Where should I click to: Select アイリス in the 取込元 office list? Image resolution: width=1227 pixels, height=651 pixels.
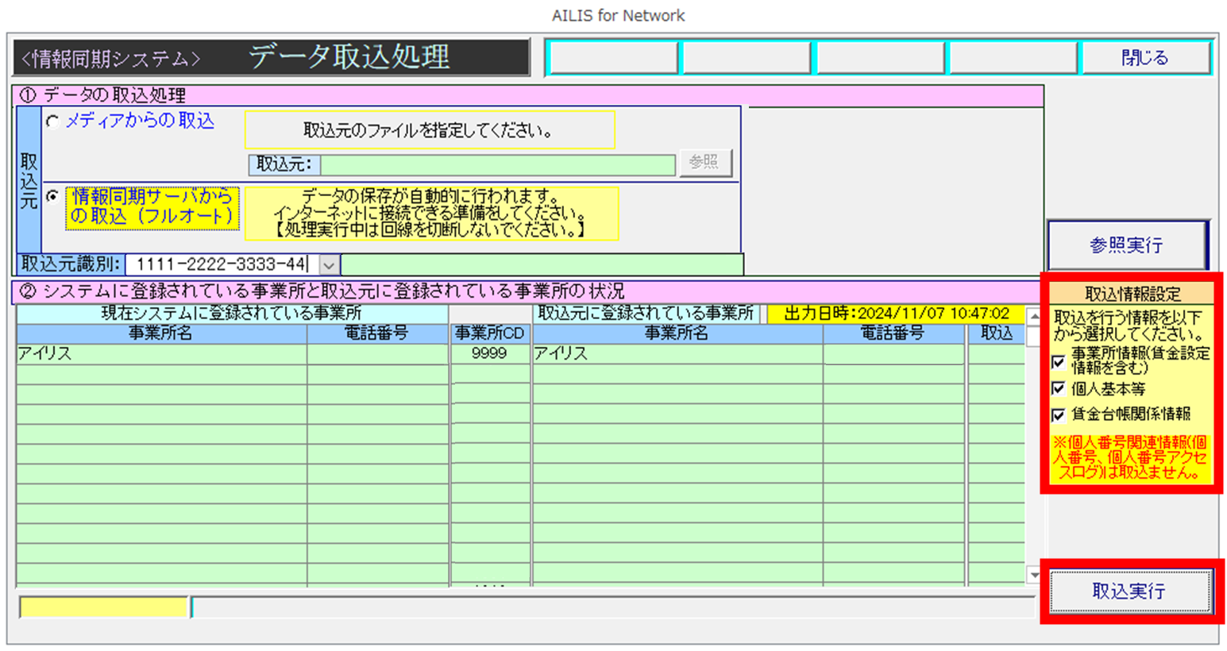click(x=677, y=354)
